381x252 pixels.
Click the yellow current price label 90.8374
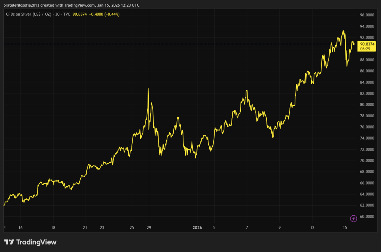(367, 44)
